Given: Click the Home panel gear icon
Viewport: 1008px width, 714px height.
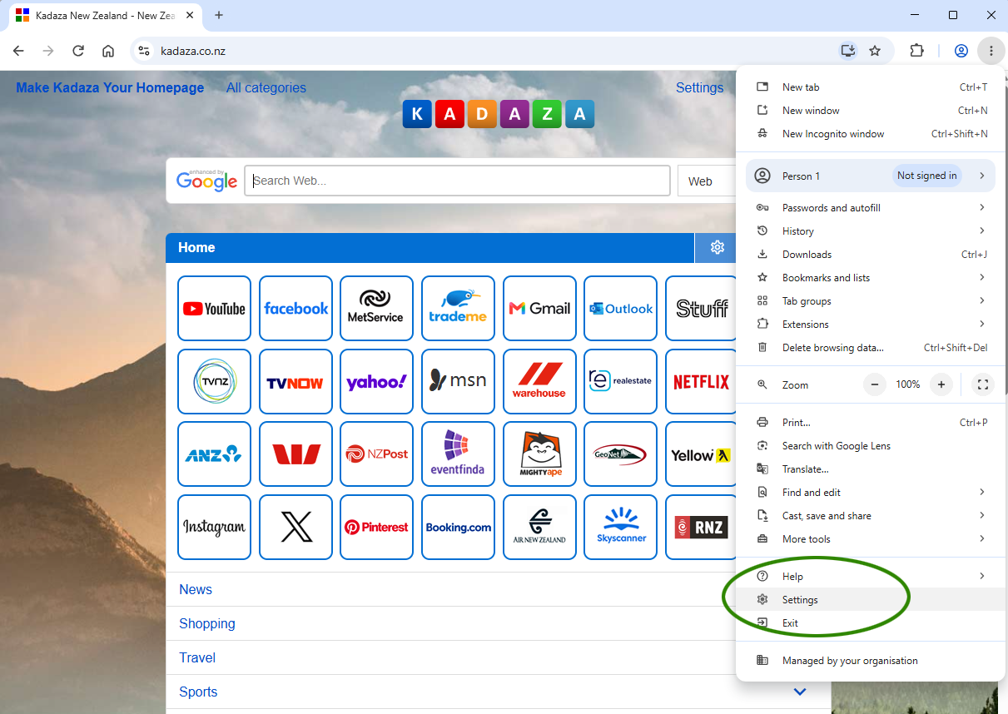Looking at the screenshot, I should pyautogui.click(x=717, y=247).
